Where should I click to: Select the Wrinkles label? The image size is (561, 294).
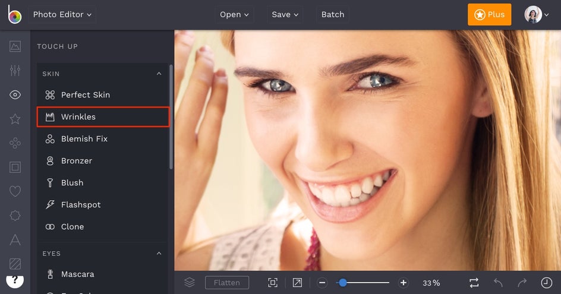click(78, 116)
